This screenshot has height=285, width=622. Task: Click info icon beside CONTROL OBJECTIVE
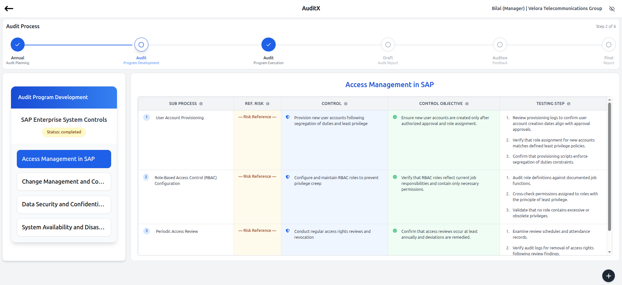467,104
